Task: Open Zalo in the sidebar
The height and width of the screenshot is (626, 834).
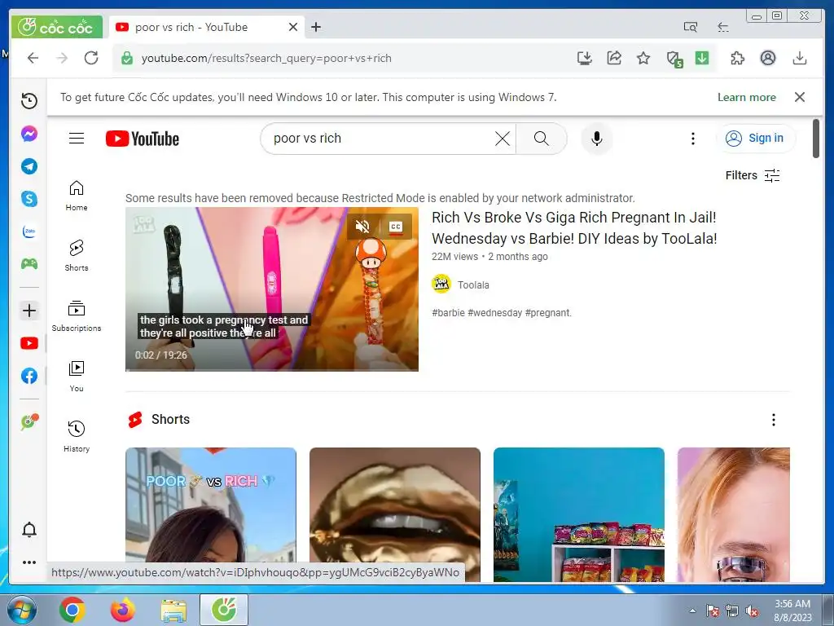Action: pyautogui.click(x=29, y=231)
